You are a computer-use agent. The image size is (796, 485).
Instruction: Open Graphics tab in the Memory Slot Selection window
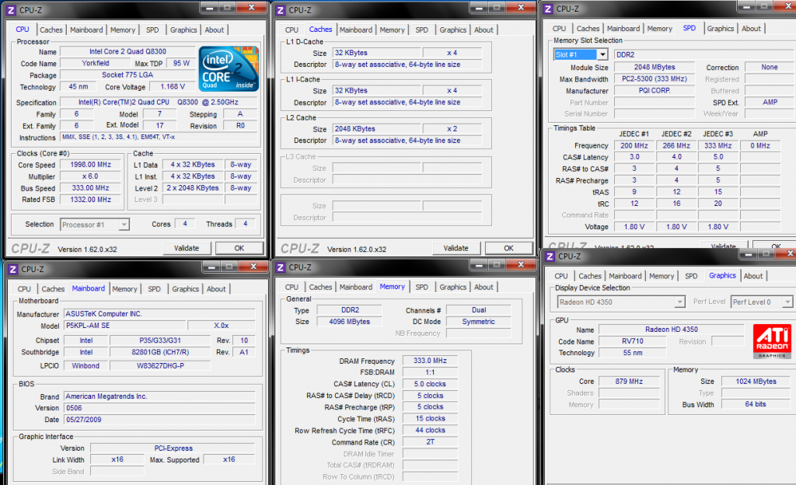[720, 29]
